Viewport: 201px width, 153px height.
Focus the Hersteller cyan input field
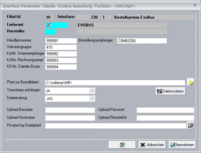[x=51, y=32]
